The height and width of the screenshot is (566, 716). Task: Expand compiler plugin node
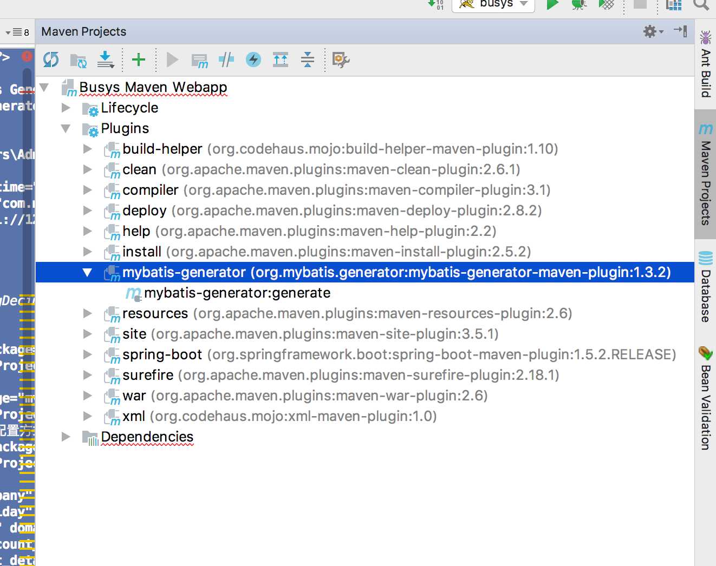88,190
